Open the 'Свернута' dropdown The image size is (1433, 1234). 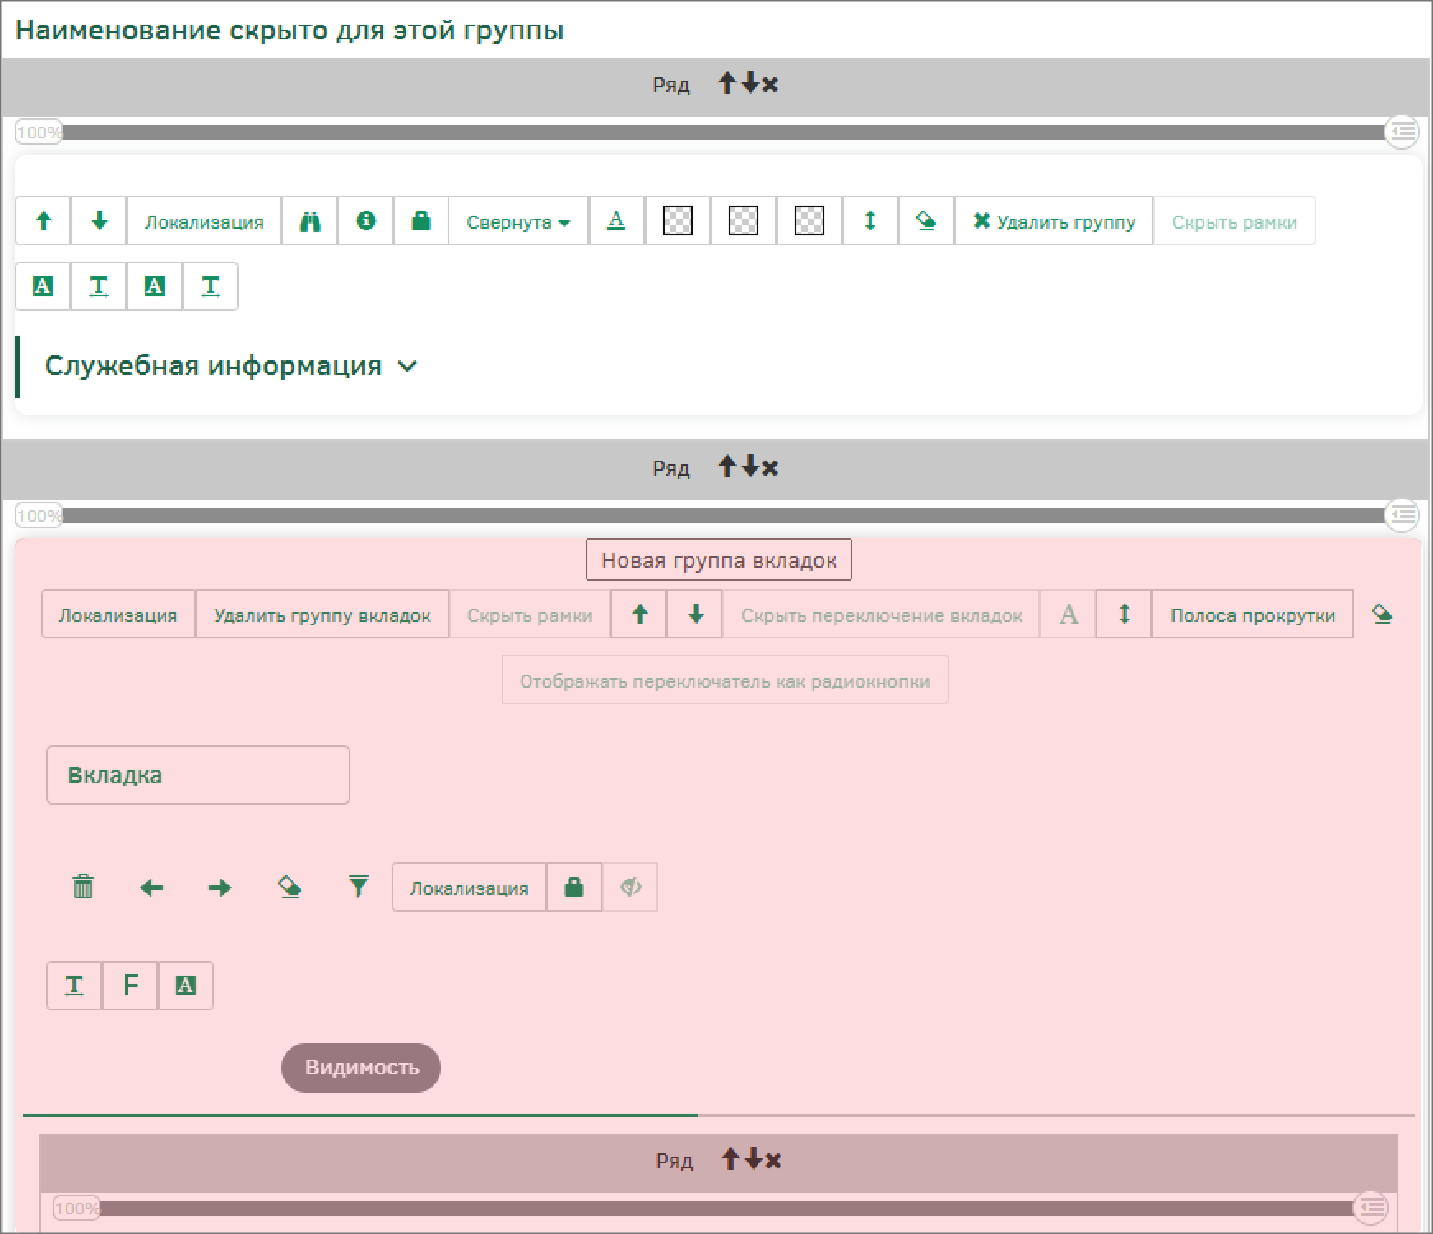pyautogui.click(x=517, y=222)
